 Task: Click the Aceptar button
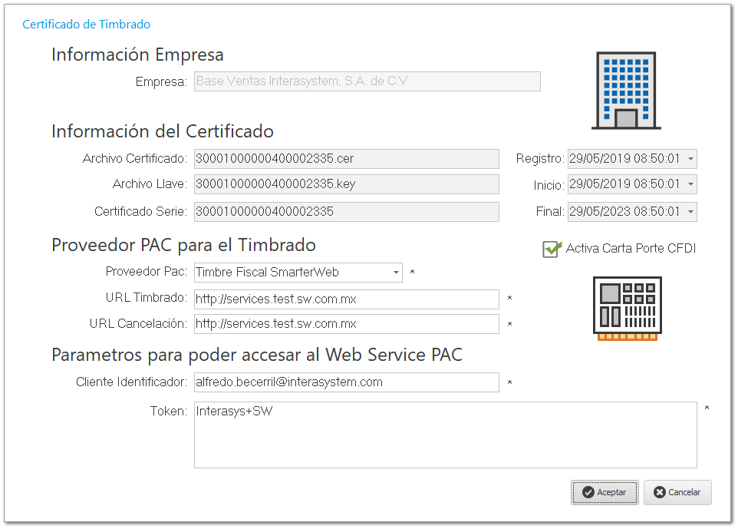(x=605, y=492)
